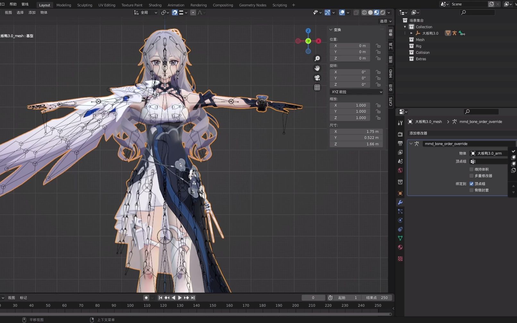Open Render properties tab
Screen dimensions: 517x323
tap(400, 134)
